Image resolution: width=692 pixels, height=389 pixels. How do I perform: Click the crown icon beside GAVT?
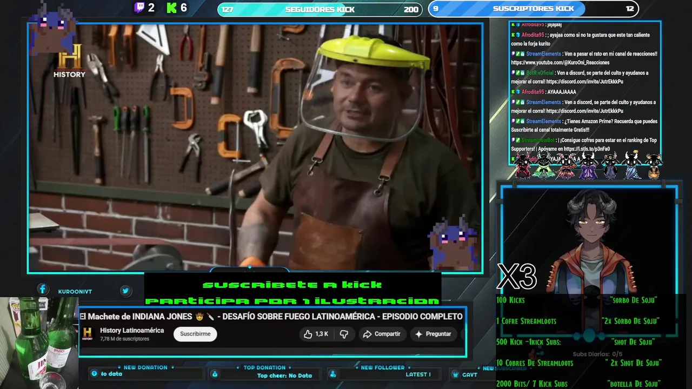pos(455,374)
